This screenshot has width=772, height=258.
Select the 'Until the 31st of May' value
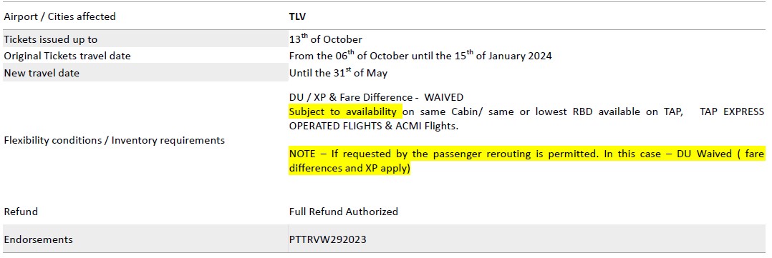coord(338,73)
